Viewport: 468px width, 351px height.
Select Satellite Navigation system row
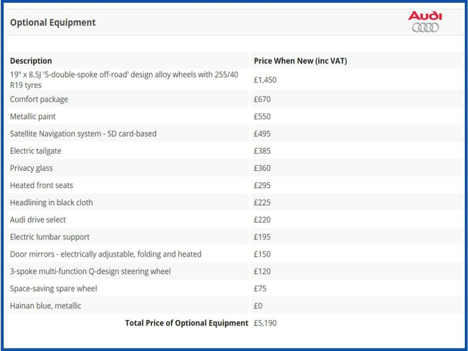pyautogui.click(x=83, y=134)
